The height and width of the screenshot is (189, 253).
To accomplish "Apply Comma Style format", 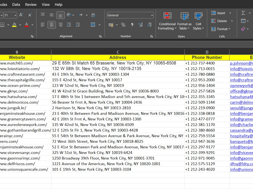I will [x=132, y=25].
